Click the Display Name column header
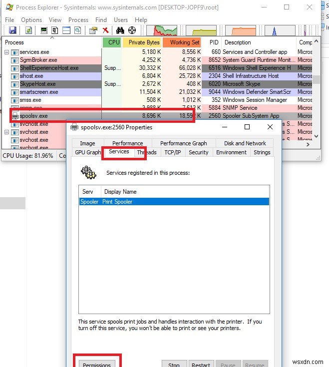The width and height of the screenshot is (329, 367). click(185, 192)
